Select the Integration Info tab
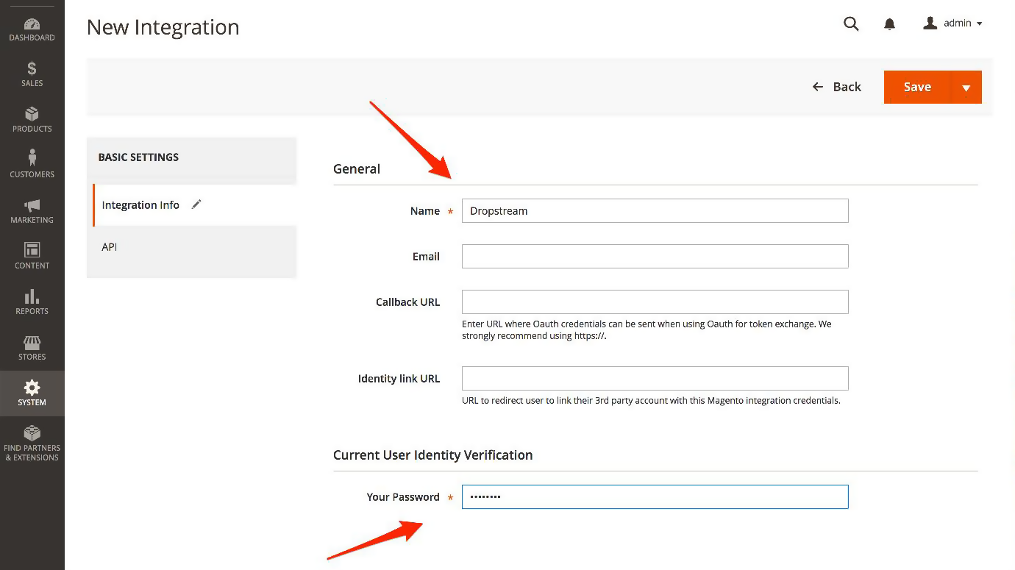The width and height of the screenshot is (1015, 570). coord(140,205)
